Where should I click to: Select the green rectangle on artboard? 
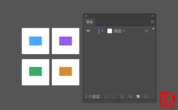36,71
